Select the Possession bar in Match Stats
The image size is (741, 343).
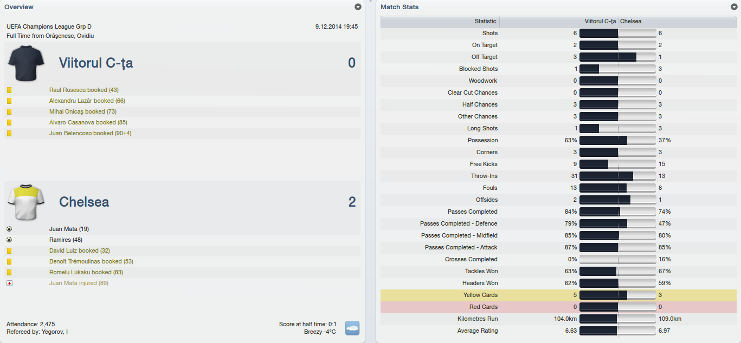pos(618,140)
